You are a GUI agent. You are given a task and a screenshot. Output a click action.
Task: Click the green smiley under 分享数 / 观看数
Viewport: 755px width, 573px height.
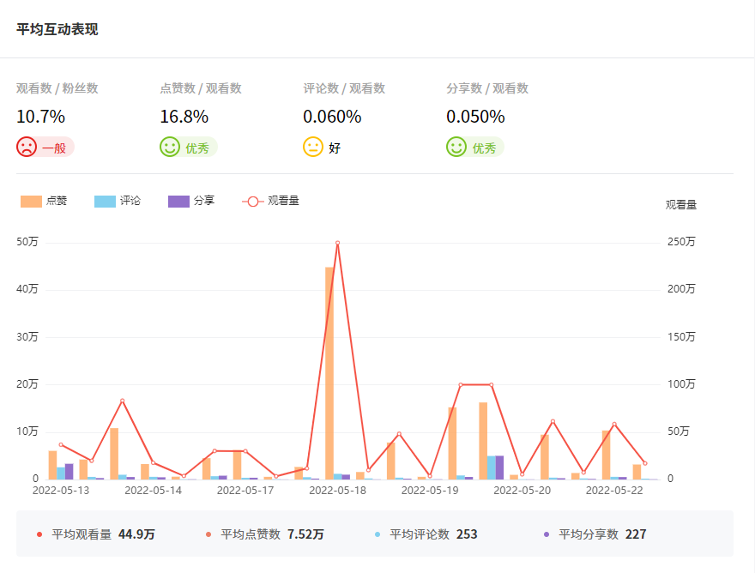pyautogui.click(x=456, y=148)
